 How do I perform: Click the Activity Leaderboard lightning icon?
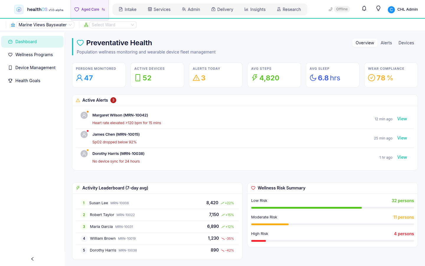[78, 188]
